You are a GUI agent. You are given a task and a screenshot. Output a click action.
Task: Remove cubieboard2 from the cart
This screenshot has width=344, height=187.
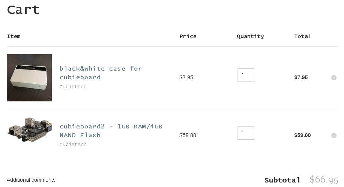coord(333,136)
